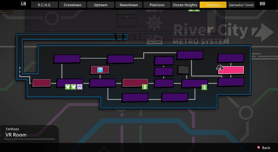Click the shirt icon next to the bus icon
The height and width of the screenshot is (152, 278).
click(x=74, y=87)
